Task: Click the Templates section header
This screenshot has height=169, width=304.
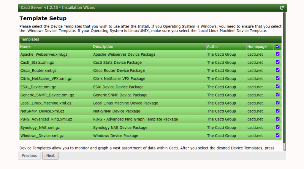Action: pyautogui.click(x=151, y=39)
